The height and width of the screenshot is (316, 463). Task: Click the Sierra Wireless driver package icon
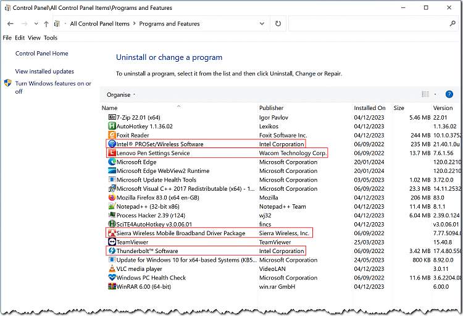(112, 233)
